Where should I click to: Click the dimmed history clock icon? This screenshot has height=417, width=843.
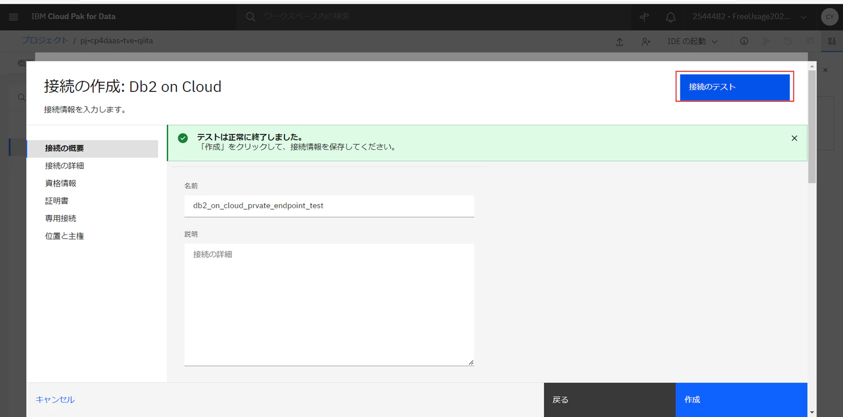pyautogui.click(x=788, y=41)
